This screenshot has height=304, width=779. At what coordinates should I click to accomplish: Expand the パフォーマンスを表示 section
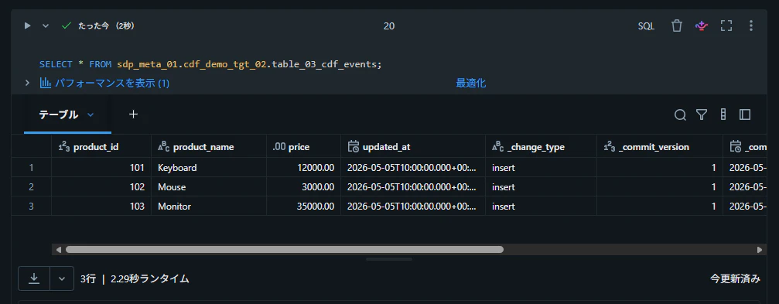coord(28,83)
